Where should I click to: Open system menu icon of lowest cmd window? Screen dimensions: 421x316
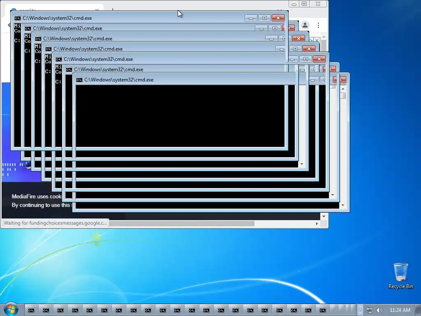click(x=79, y=80)
